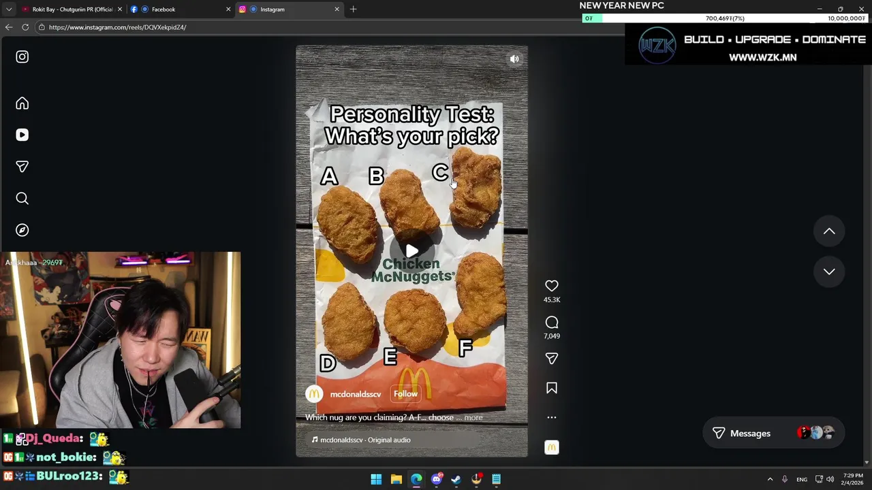View site information lock icon
The image size is (872, 490).
42,27
